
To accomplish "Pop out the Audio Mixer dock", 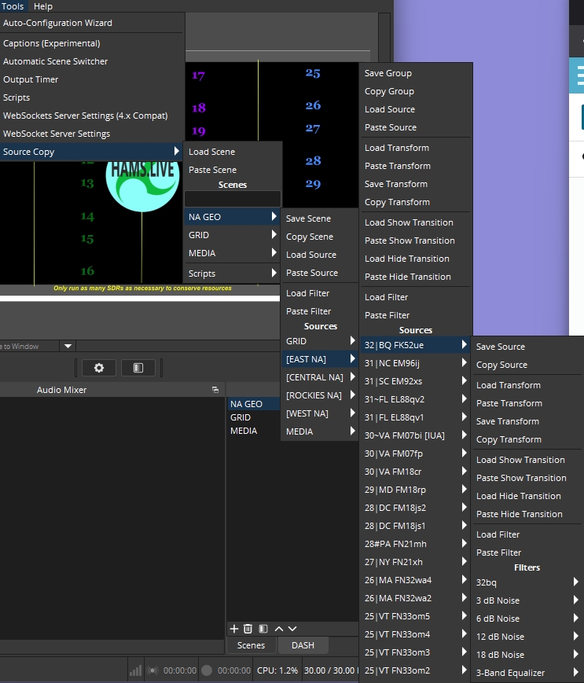I will click(215, 390).
